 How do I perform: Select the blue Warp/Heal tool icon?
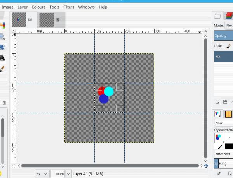coord(2,47)
